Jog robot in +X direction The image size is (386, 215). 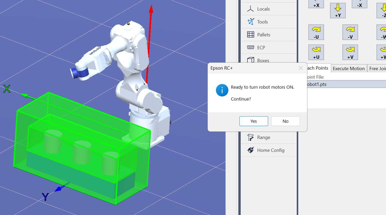(316, 4)
